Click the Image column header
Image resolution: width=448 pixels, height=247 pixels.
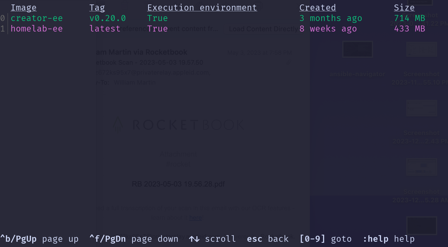[24, 7]
